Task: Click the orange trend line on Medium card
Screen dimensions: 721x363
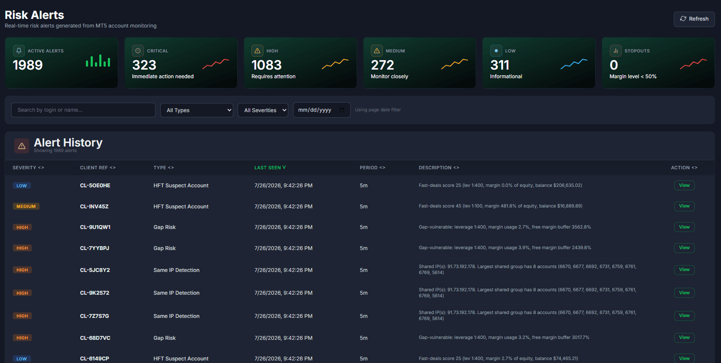Action: pyautogui.click(x=455, y=64)
